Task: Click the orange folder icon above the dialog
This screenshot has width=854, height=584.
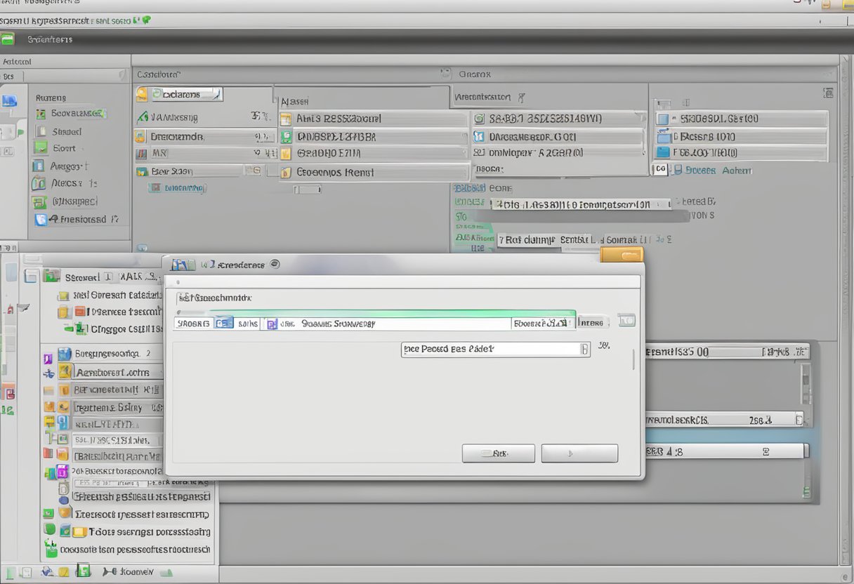Action: click(x=622, y=255)
